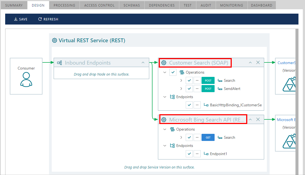This screenshot has width=305, height=175.
Task: Open the Microsoft B service link
Action: coord(286,120)
